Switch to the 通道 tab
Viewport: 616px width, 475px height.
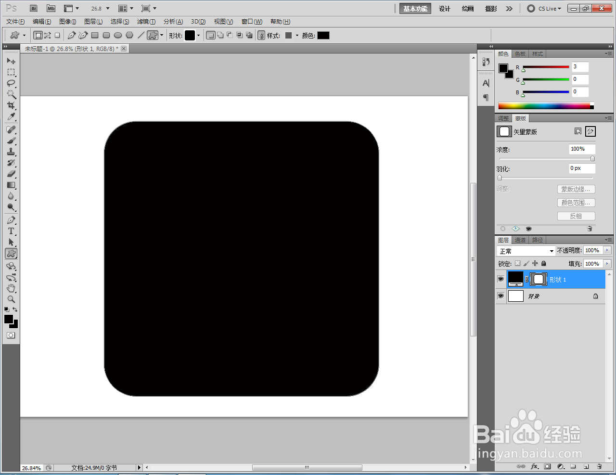pos(520,240)
